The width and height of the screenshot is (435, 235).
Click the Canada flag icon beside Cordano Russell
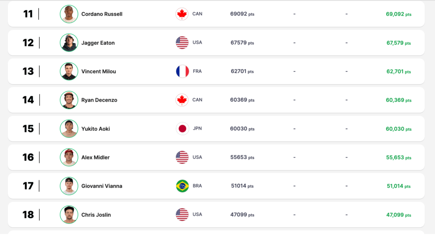click(182, 14)
